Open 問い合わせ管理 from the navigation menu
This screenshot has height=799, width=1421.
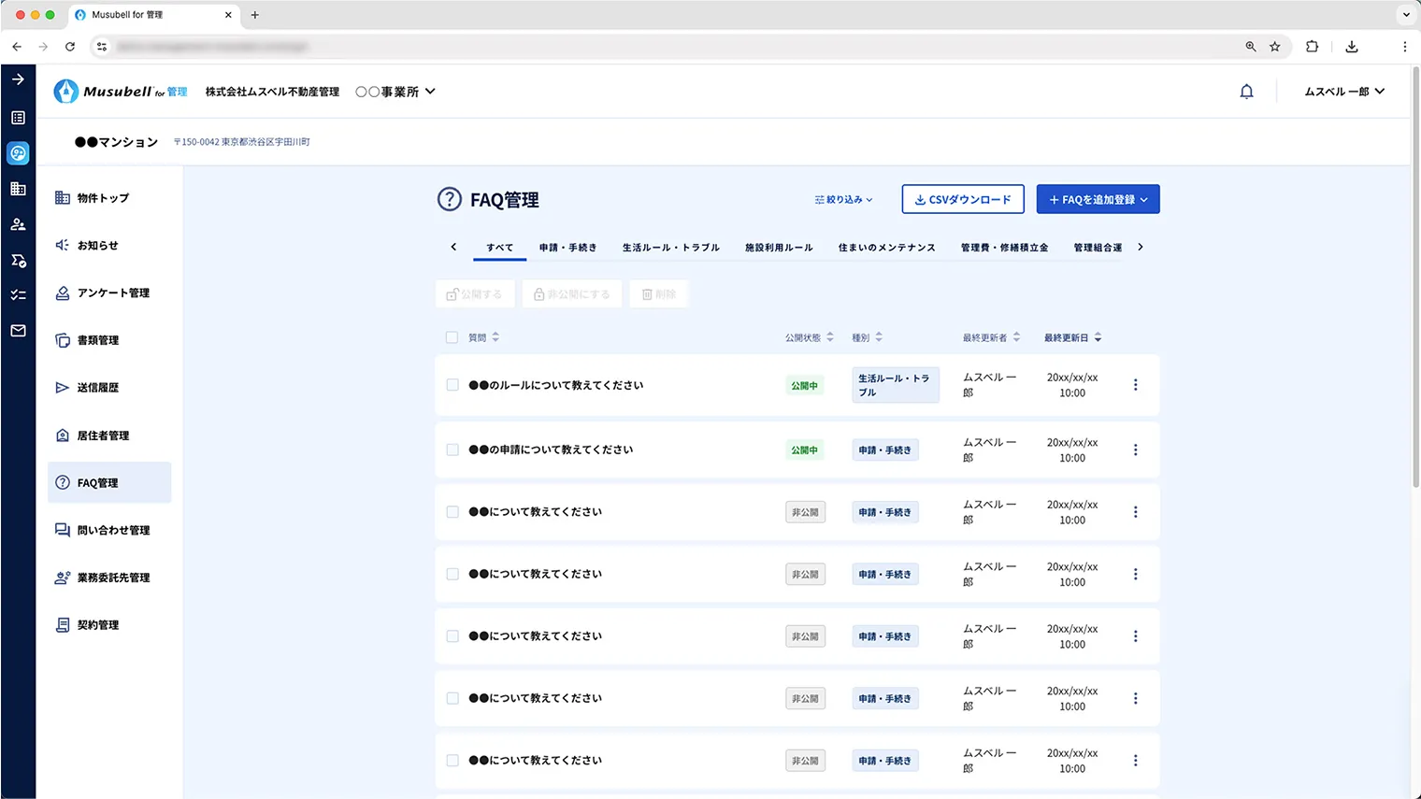click(x=110, y=530)
